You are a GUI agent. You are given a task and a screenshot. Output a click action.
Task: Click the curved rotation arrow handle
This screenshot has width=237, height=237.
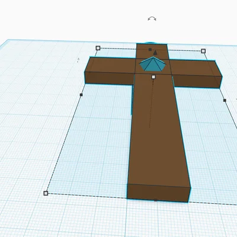[x=152, y=19]
